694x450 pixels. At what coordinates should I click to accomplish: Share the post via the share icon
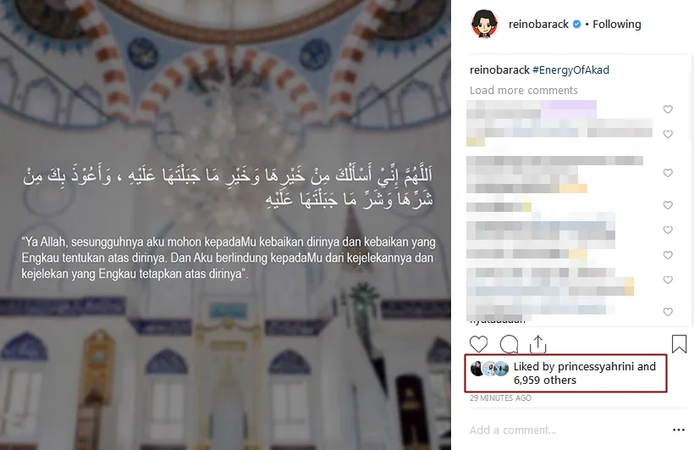tap(537, 344)
